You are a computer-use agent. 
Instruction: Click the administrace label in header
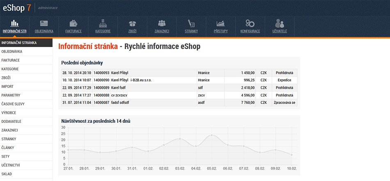(x=48, y=8)
